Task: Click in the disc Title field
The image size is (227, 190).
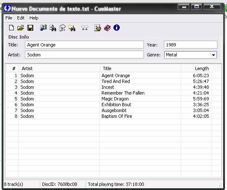Action: [x=84, y=45]
